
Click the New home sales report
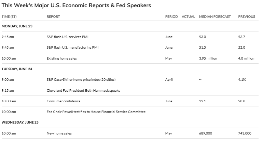[x=59, y=133]
